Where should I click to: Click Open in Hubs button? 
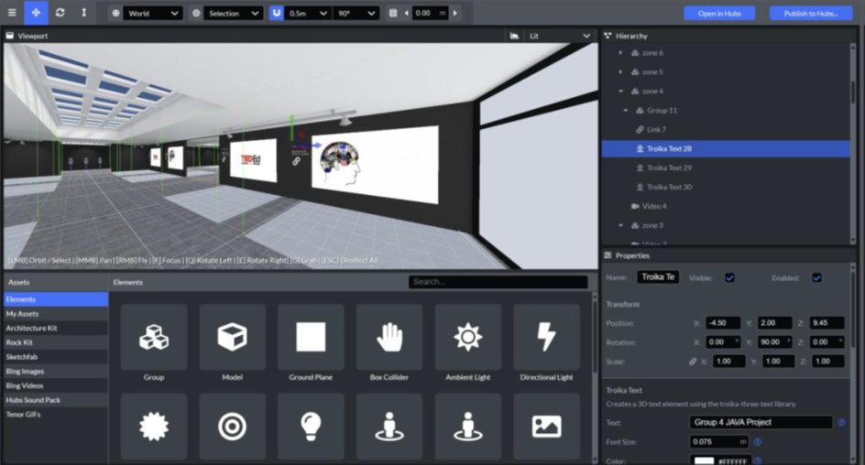point(719,13)
